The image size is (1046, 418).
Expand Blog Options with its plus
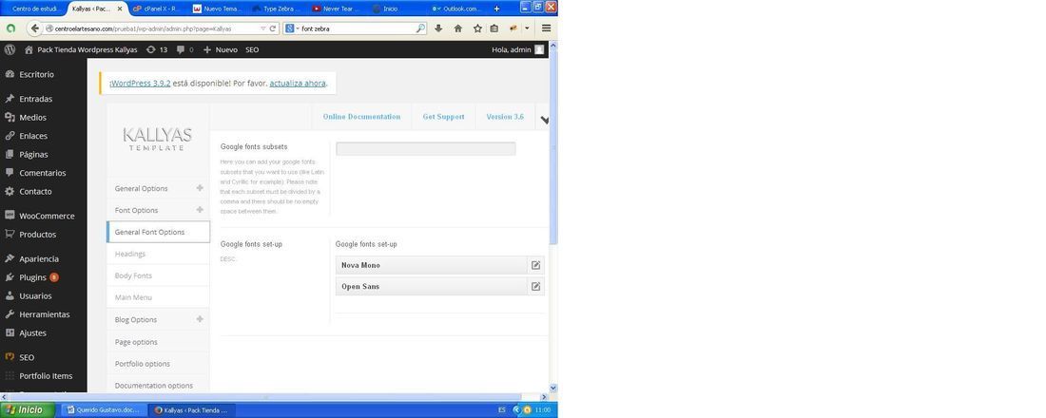click(x=200, y=319)
